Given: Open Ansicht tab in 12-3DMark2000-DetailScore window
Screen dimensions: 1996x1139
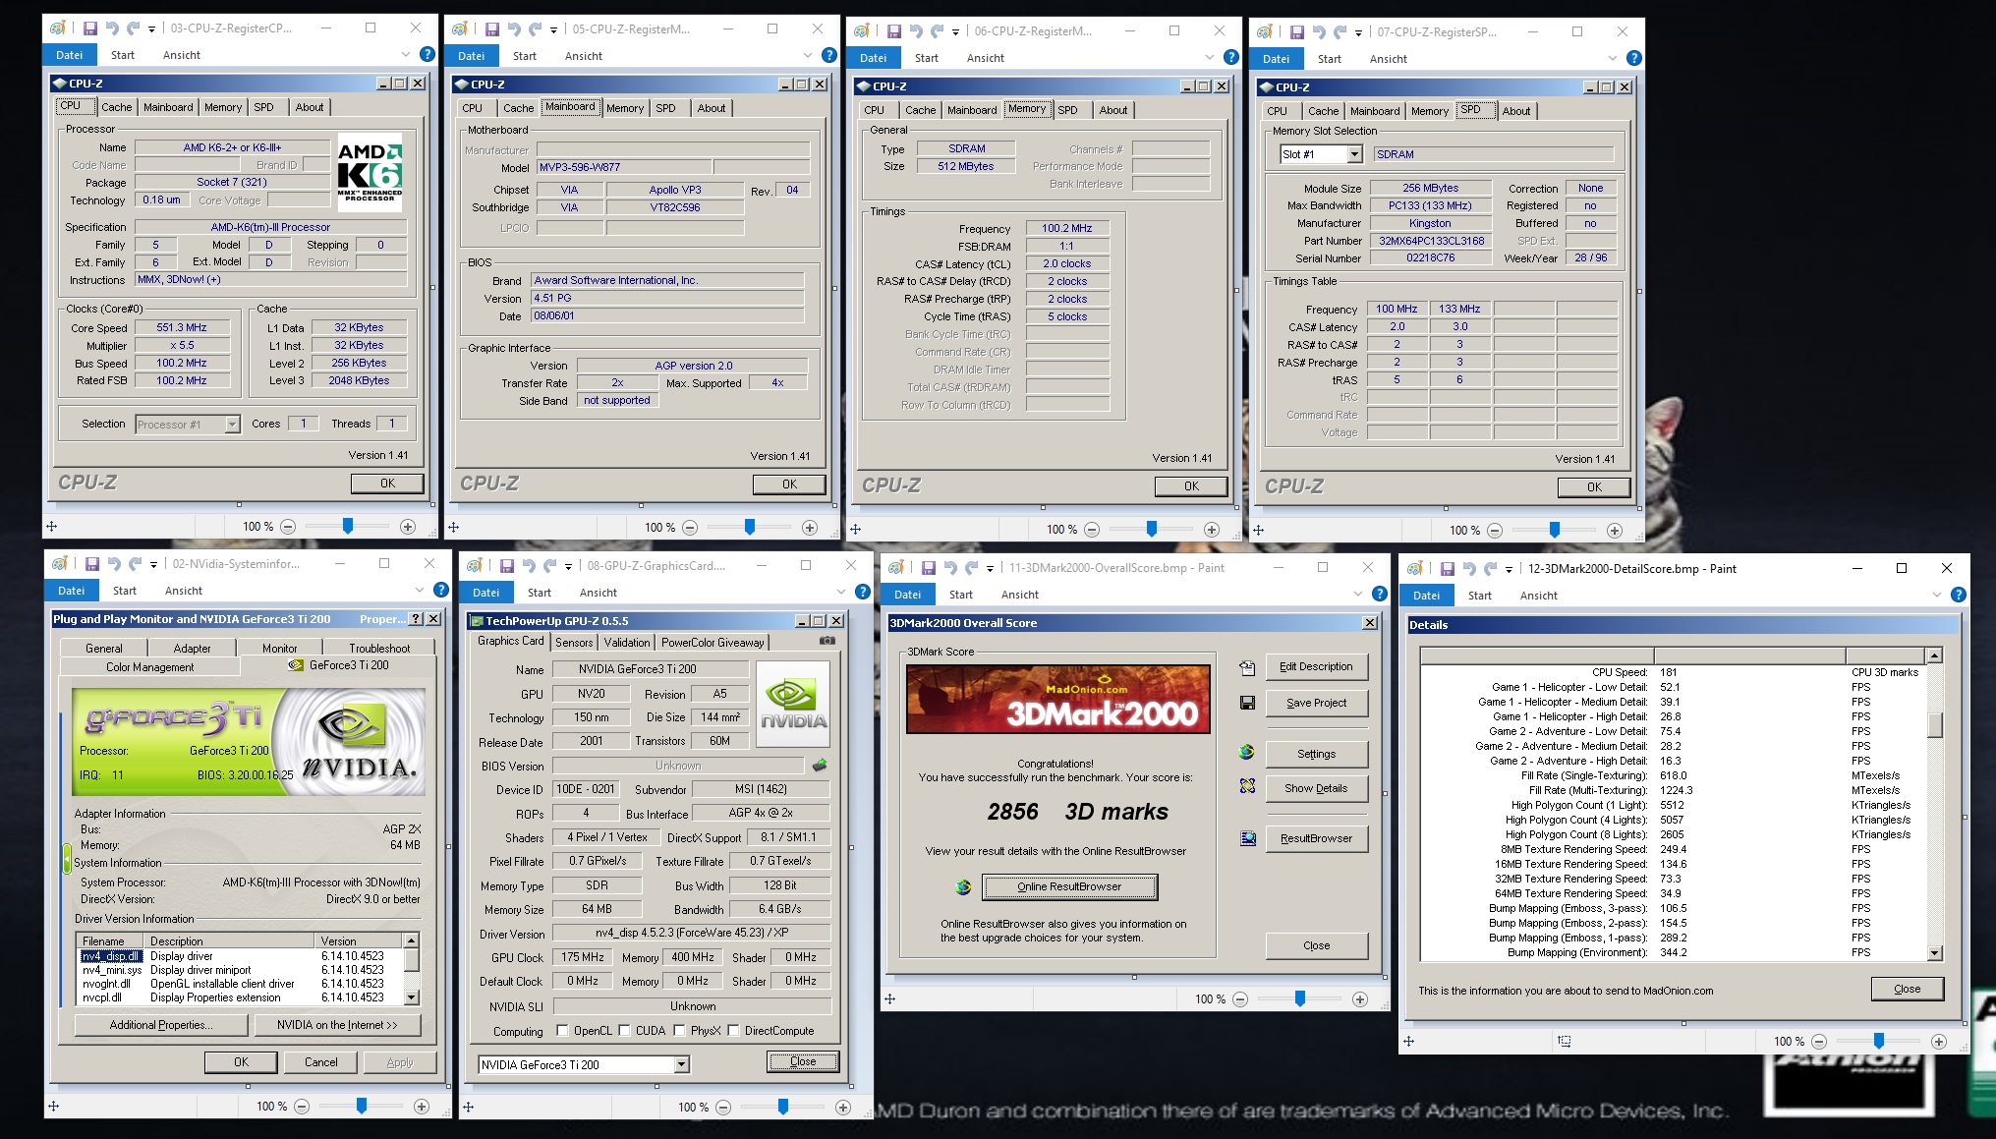Looking at the screenshot, I should [1538, 596].
